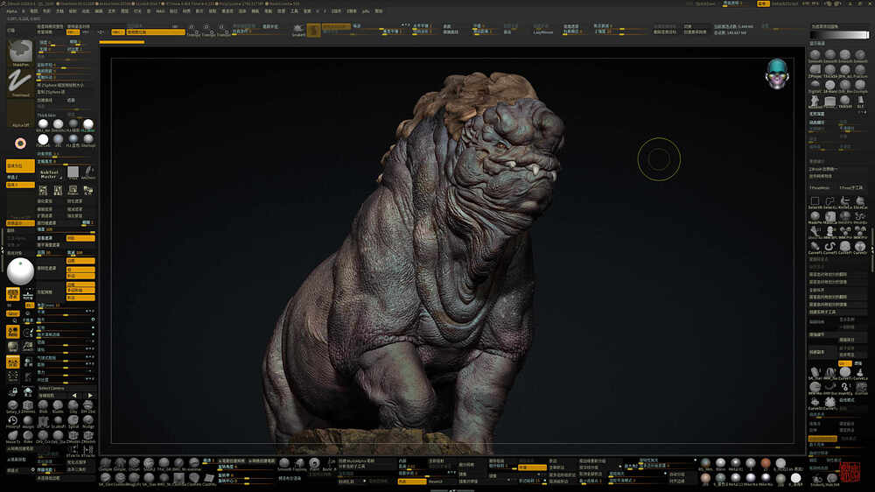
Task: Click the gray square swatch beside NubTool Master
Action: pos(73,172)
